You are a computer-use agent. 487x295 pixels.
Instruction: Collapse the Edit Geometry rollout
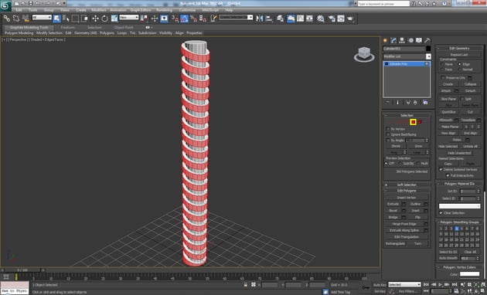coord(459,48)
